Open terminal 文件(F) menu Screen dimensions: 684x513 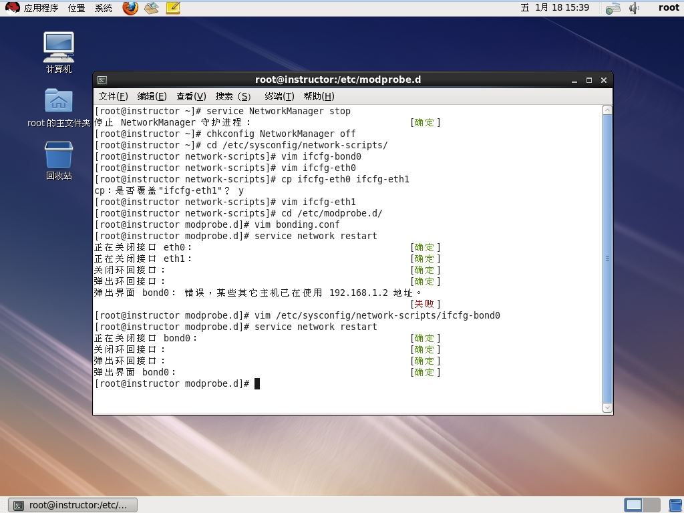113,96
